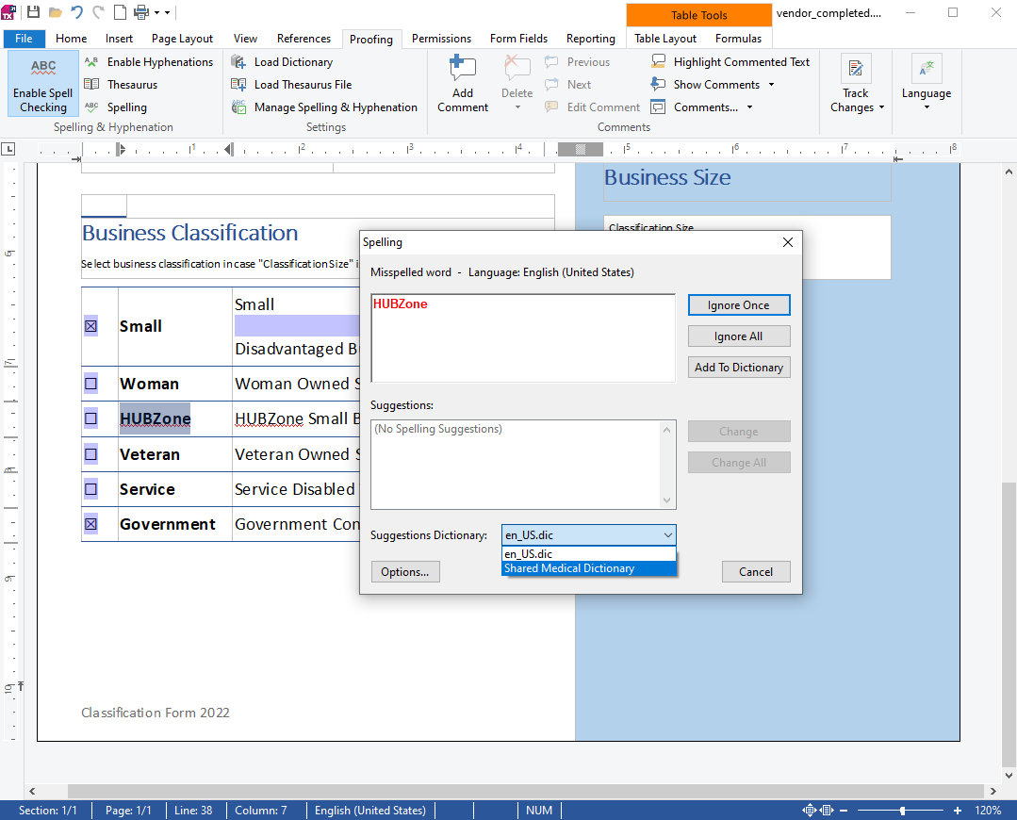Check the Woman classification checkbox
The height and width of the screenshot is (820, 1017).
(x=91, y=385)
